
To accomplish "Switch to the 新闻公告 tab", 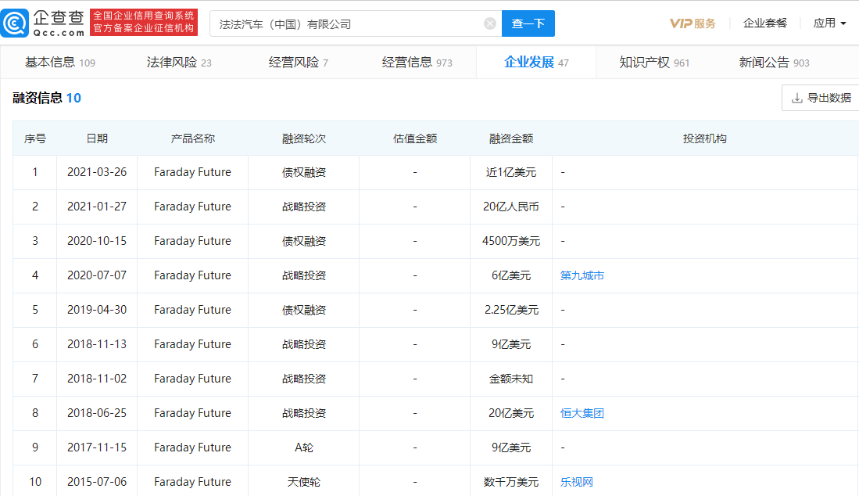I will [774, 63].
